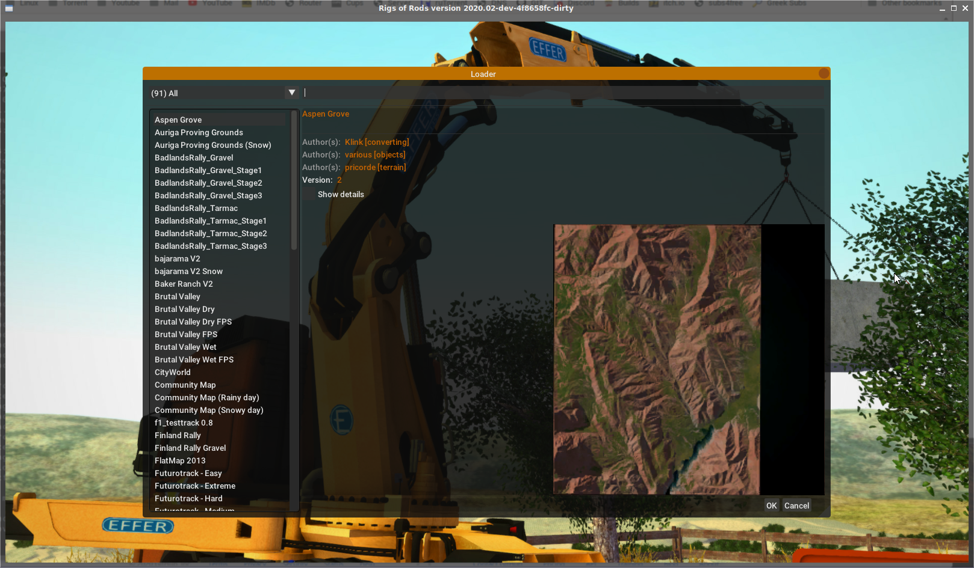Select Futurotrack - Easy terrain
974x568 pixels.
point(220,473)
